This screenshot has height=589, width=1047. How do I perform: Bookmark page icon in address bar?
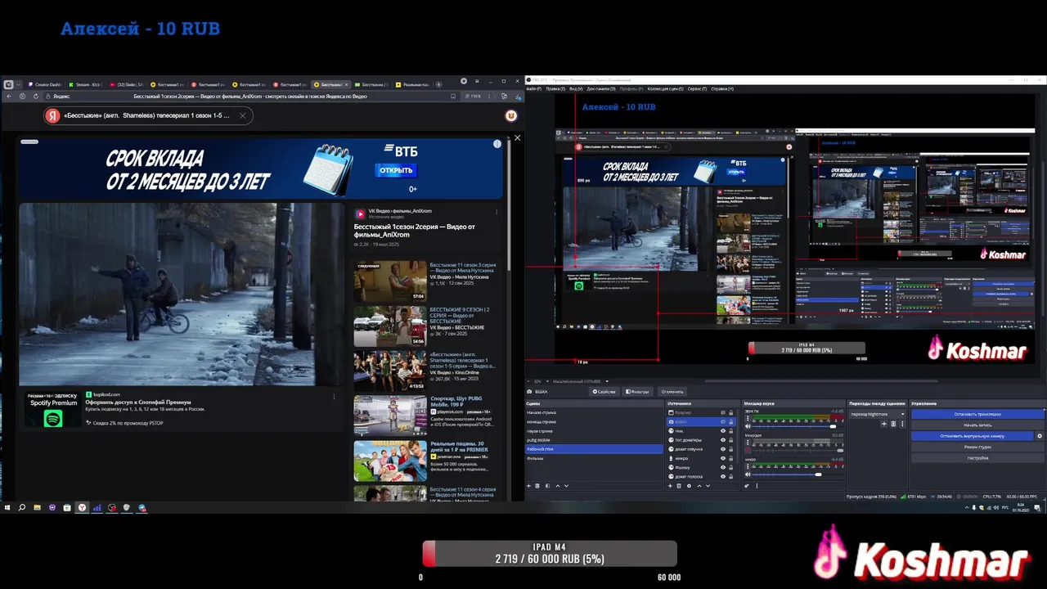(x=453, y=97)
